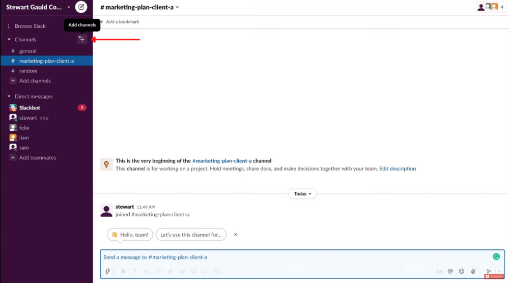
Task: Open the emoji picker icon
Action: [x=461, y=271]
